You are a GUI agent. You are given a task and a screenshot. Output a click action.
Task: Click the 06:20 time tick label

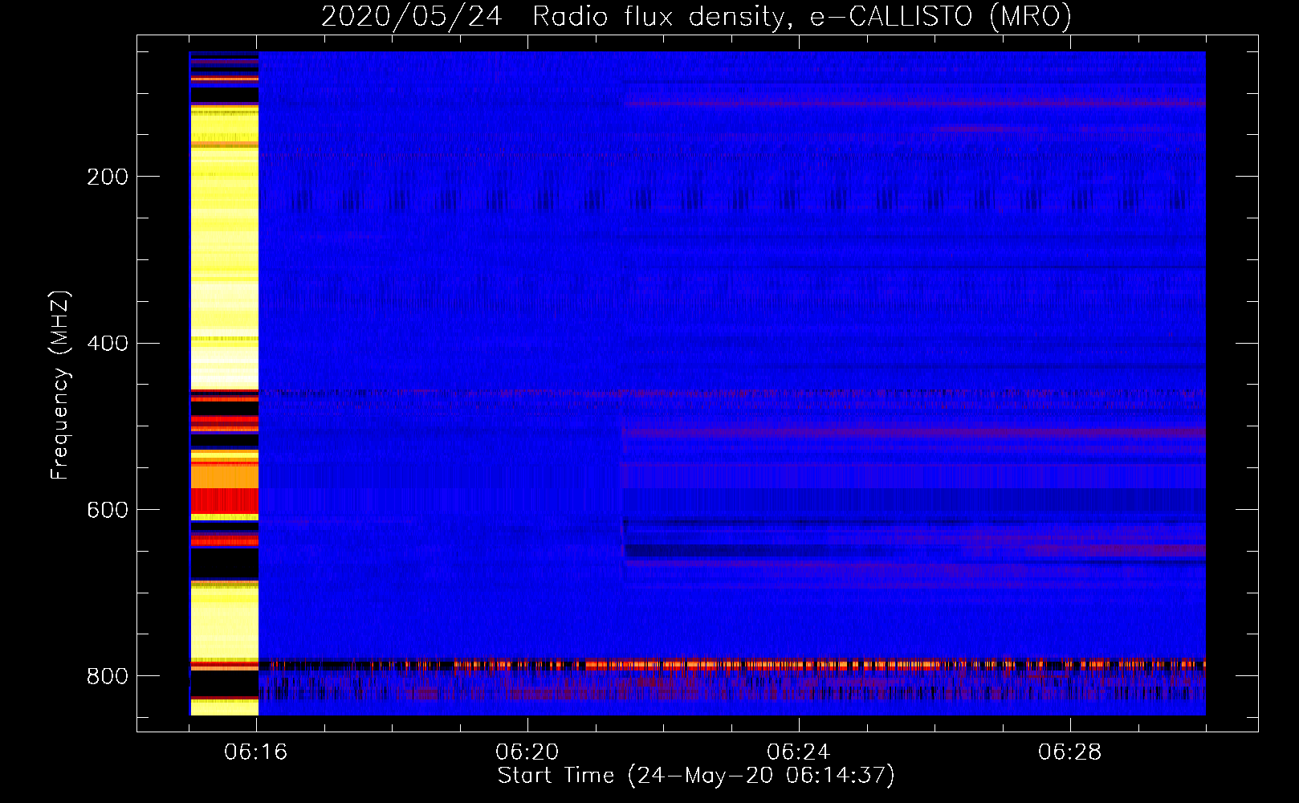(527, 752)
